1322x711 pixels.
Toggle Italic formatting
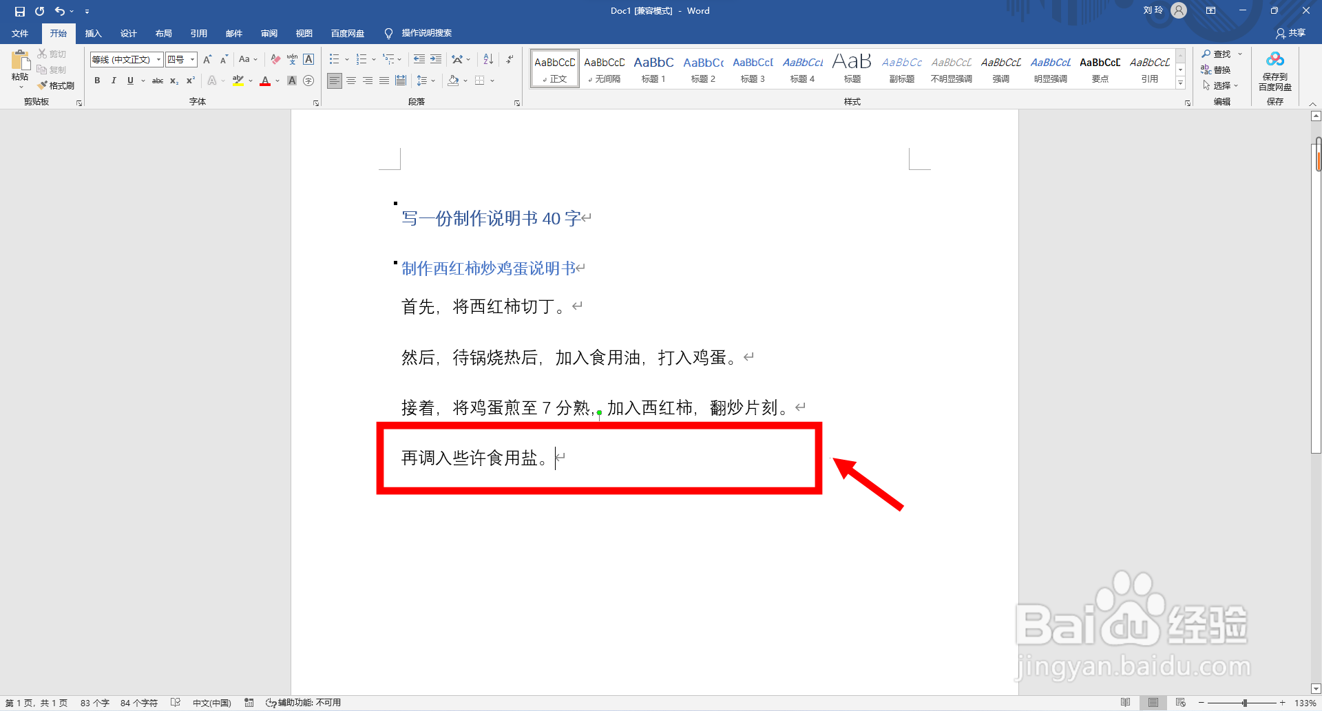(x=114, y=81)
